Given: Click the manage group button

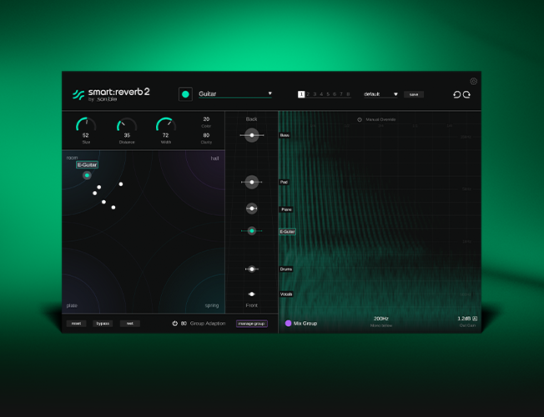Looking at the screenshot, I should click(252, 324).
